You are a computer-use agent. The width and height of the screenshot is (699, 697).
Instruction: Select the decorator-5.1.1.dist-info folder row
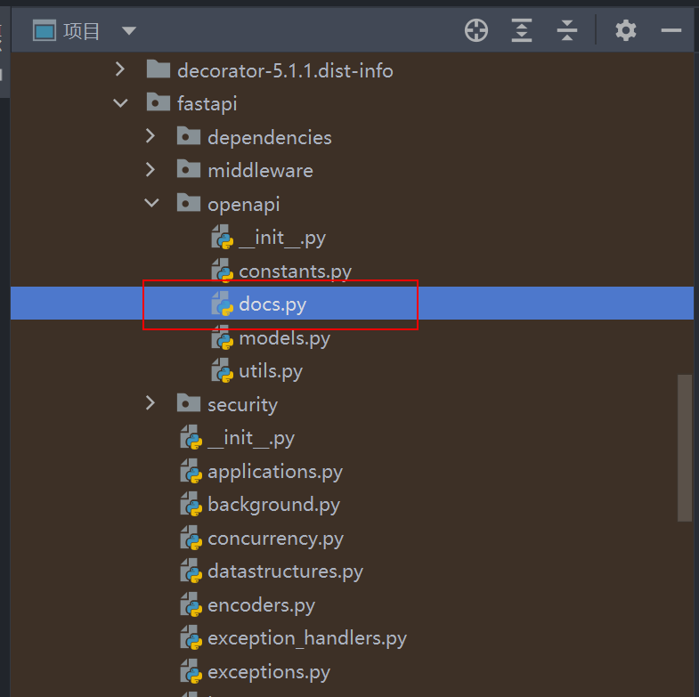click(353, 70)
